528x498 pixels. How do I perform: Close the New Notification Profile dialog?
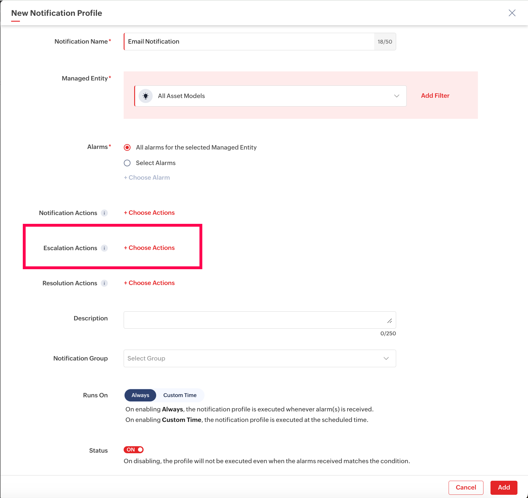click(x=512, y=13)
